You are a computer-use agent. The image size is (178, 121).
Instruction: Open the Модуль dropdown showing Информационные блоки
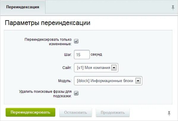point(108,81)
